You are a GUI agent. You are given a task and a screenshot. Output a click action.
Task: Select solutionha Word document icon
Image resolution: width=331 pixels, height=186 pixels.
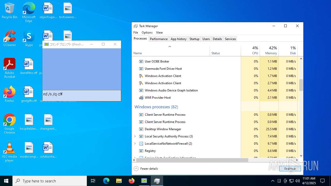(48, 150)
